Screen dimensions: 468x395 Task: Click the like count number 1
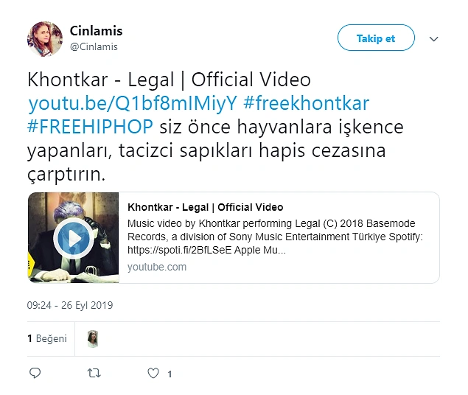(170, 374)
